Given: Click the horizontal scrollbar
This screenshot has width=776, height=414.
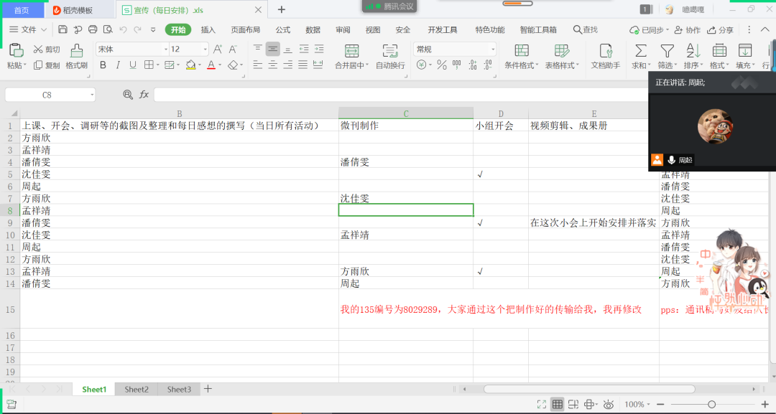Looking at the screenshot, I should coord(589,389).
